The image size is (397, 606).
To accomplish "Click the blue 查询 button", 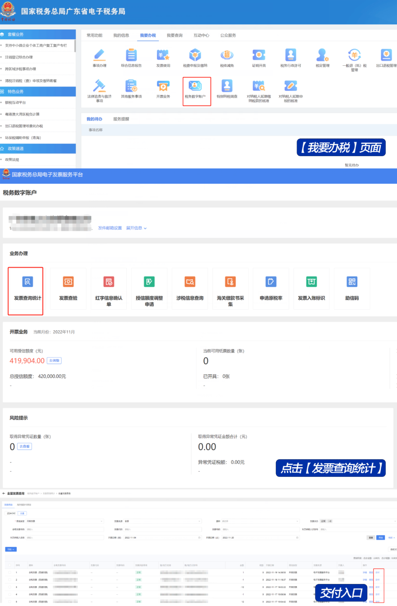I will [380, 537].
